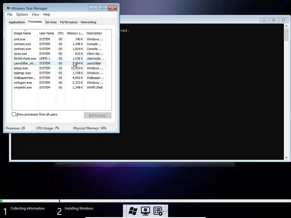
Task: Click scroll down arrow in console window
Action: point(286,157)
